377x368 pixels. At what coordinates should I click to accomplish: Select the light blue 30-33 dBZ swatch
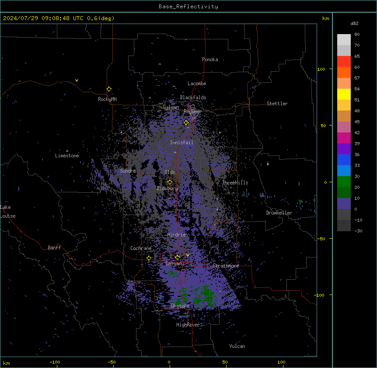click(344, 171)
